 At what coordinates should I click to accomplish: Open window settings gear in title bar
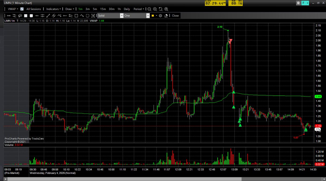pyautogui.click(x=298, y=3)
